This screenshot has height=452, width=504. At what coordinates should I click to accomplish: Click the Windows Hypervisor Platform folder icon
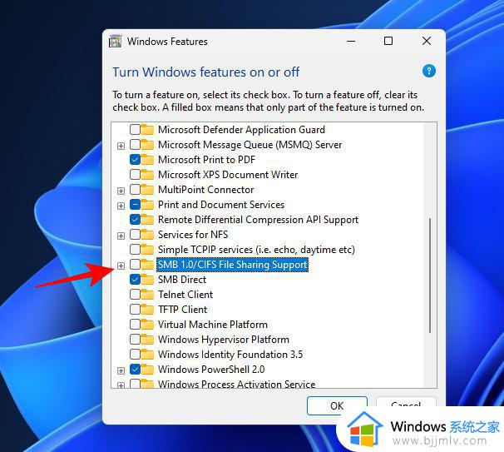[x=147, y=339]
